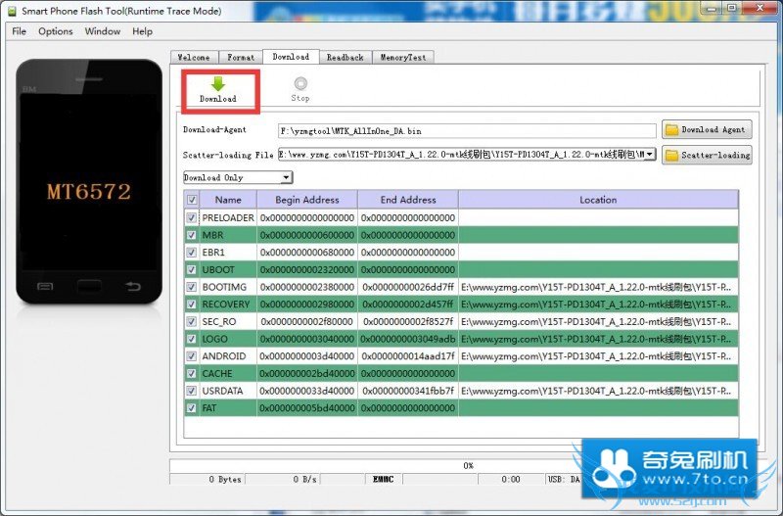This screenshot has width=783, height=516.
Task: Toggle the RECOVERY partition checkbox
Action: click(192, 305)
